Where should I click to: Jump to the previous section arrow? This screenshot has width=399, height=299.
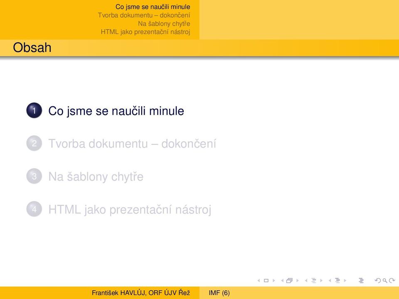(330, 280)
